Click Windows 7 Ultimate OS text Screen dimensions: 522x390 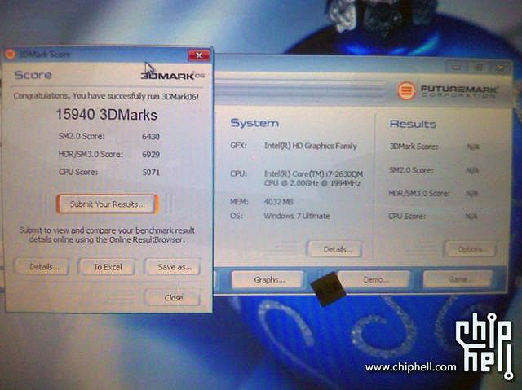click(297, 216)
